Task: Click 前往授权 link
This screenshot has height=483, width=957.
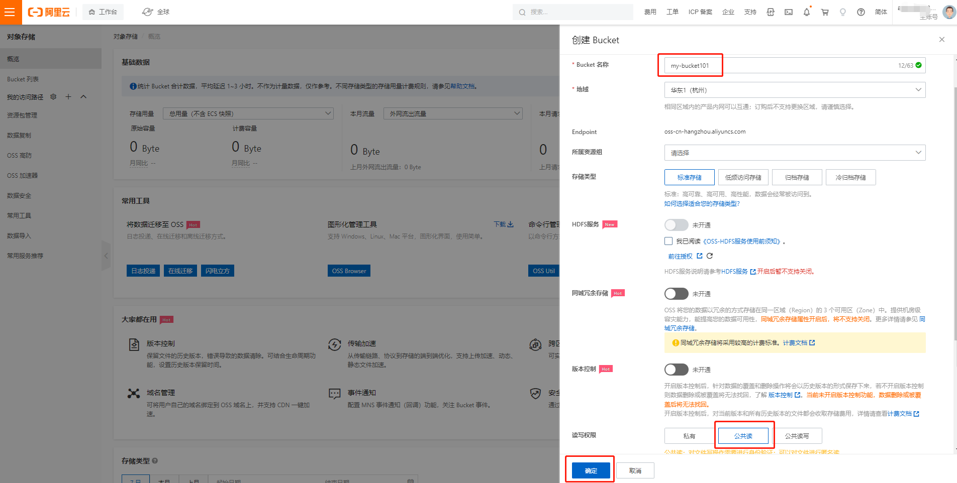Action: (x=681, y=256)
